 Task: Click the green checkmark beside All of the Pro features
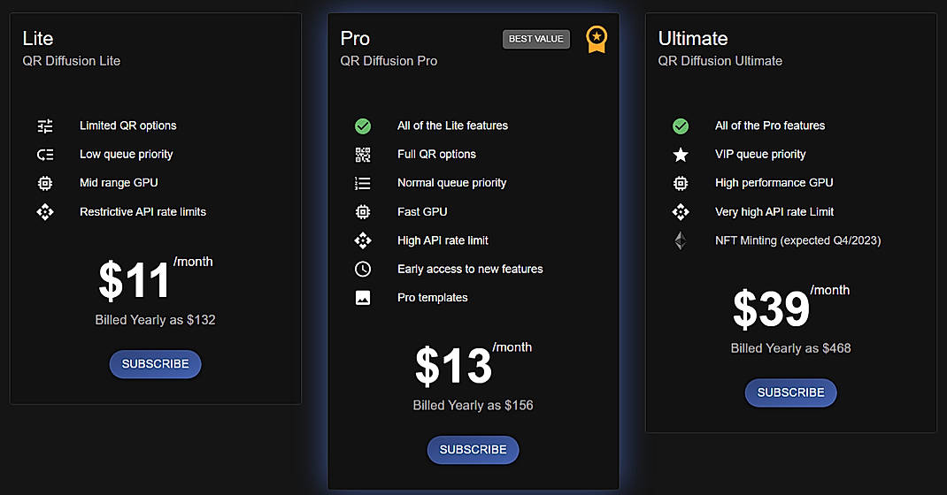[x=681, y=126]
